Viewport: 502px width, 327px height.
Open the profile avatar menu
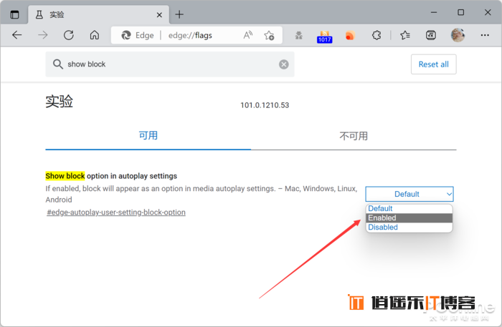pyautogui.click(x=458, y=35)
